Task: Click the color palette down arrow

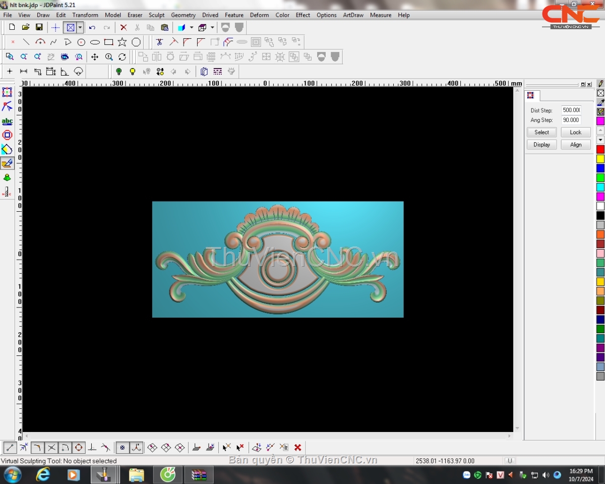Action: (x=600, y=140)
